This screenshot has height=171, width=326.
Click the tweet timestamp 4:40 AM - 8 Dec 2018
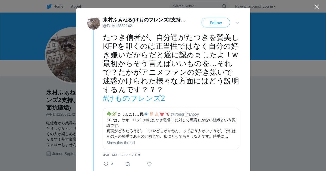click(121, 155)
